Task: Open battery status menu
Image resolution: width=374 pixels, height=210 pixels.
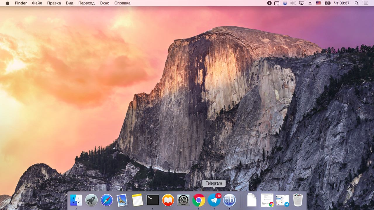Action: pyautogui.click(x=328, y=3)
